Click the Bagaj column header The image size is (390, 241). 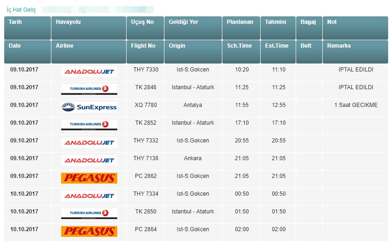(x=309, y=28)
